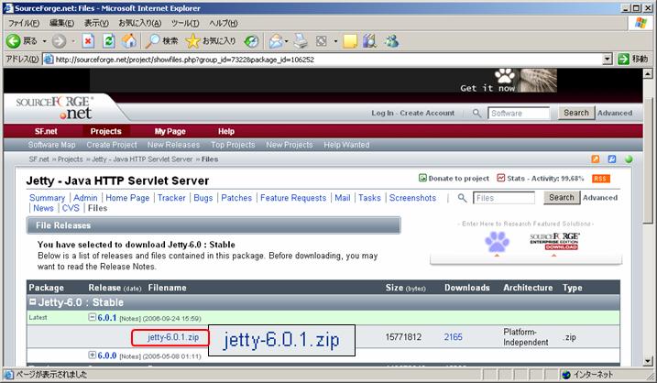Click the Top Projects link
The image size is (657, 383).
pos(233,145)
